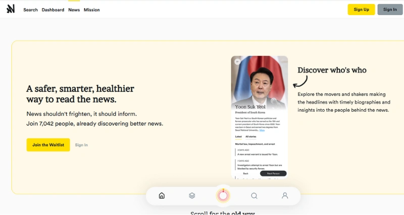Click Join the Waitlist button
The width and height of the screenshot is (404, 215).
[48, 145]
